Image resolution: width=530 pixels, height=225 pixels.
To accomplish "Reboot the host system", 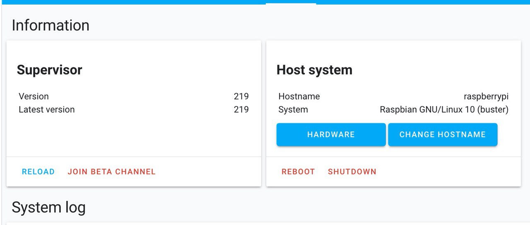I will tap(298, 172).
